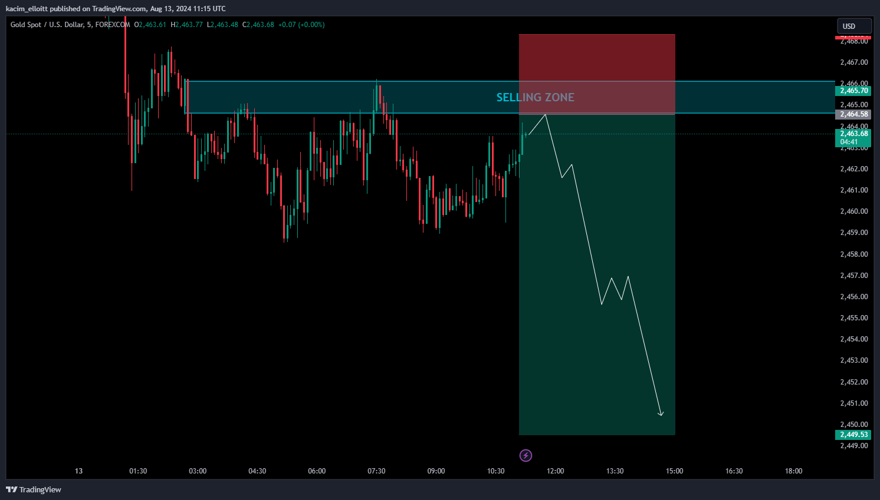Click the 2,458.00 price axis label

point(854,254)
